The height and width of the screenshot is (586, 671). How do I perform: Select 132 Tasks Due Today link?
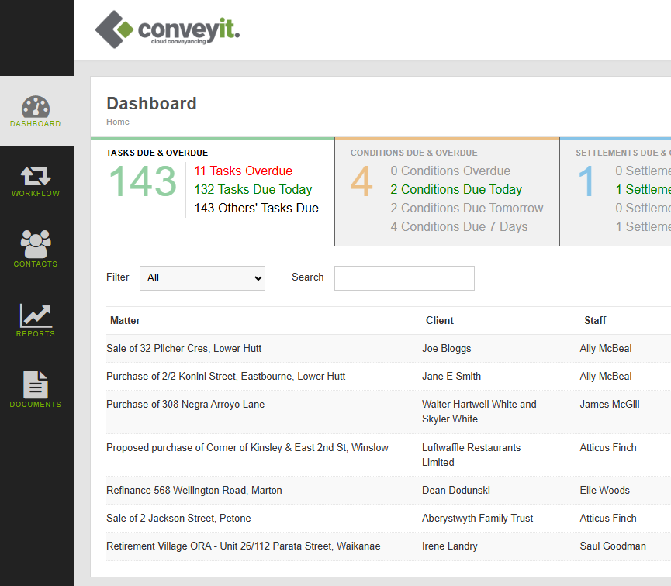pyautogui.click(x=253, y=189)
